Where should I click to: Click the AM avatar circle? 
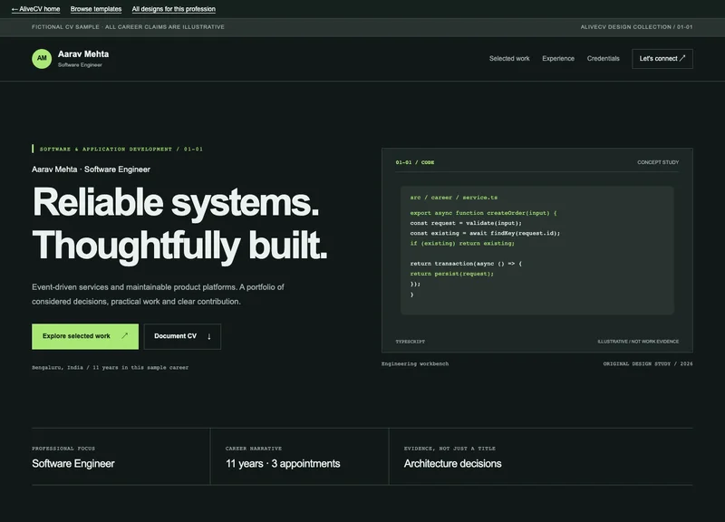click(x=42, y=59)
